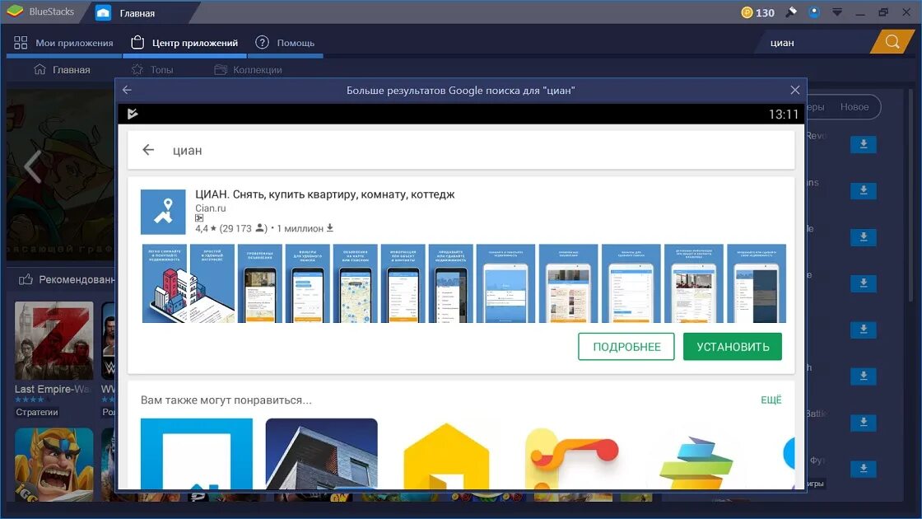Image resolution: width=922 pixels, height=519 pixels.
Task: Click the 1 миллион downloads text
Action: point(305,228)
